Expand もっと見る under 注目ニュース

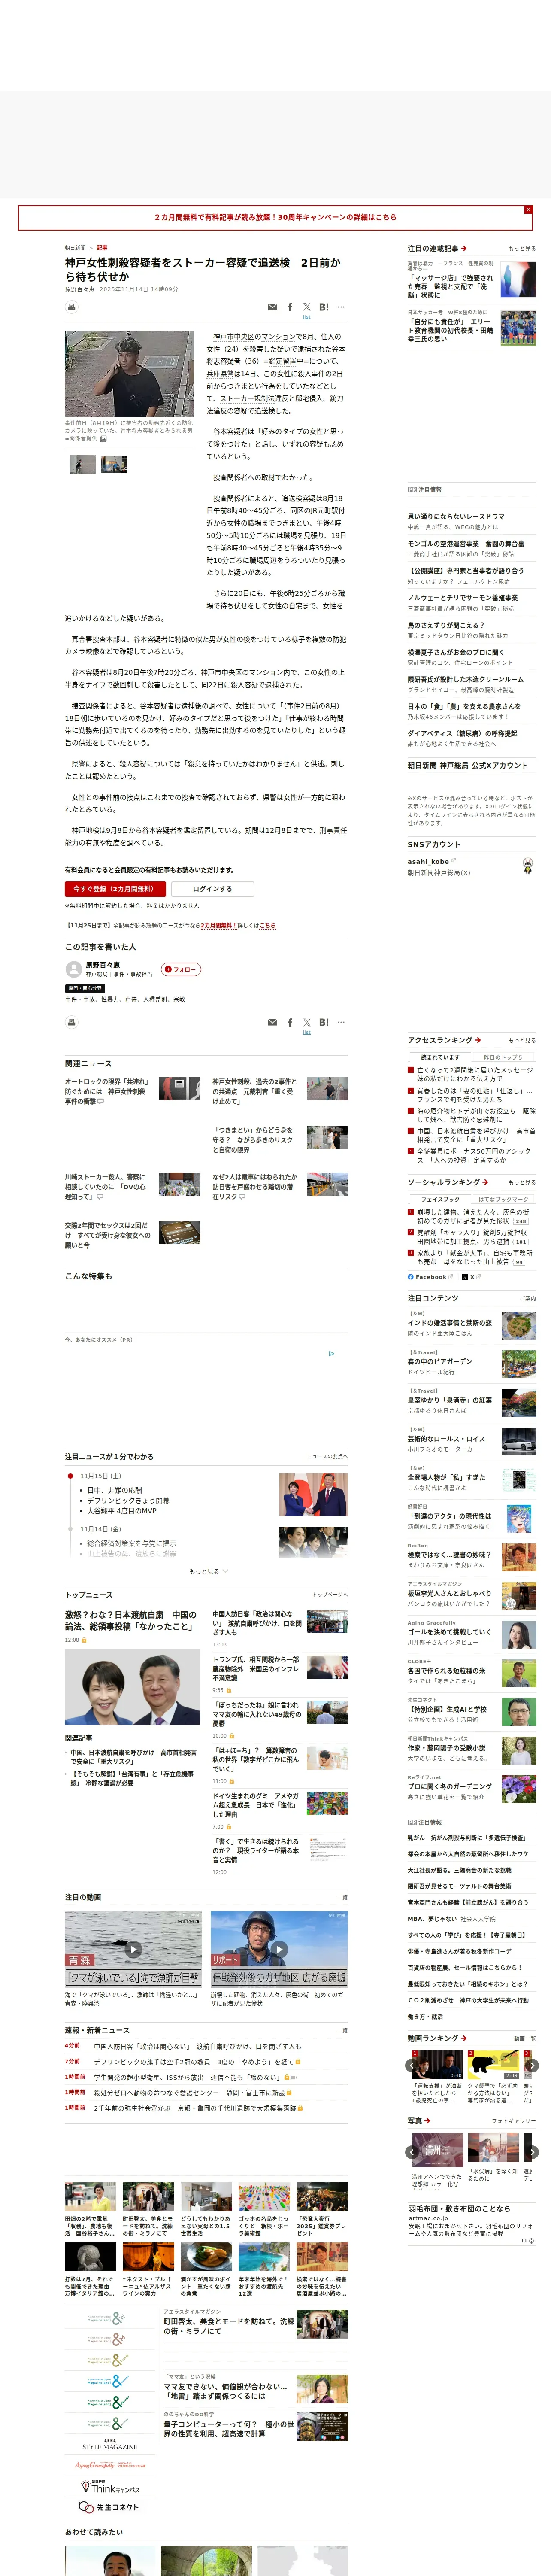point(208,1571)
